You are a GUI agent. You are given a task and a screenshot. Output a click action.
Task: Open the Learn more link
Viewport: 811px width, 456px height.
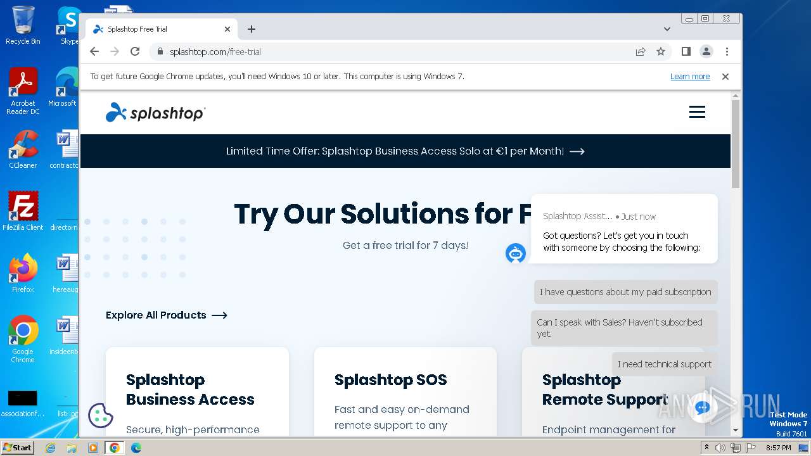click(690, 76)
